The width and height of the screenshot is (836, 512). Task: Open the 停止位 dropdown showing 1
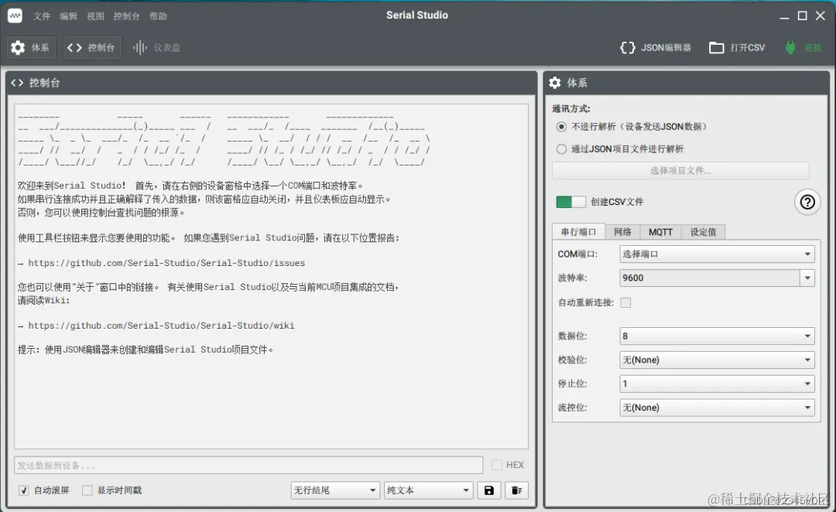(x=717, y=384)
